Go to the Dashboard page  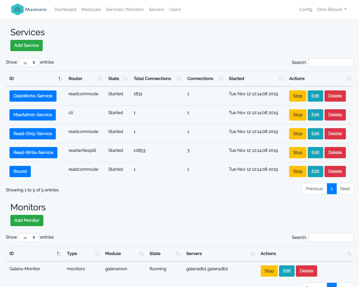(65, 9)
